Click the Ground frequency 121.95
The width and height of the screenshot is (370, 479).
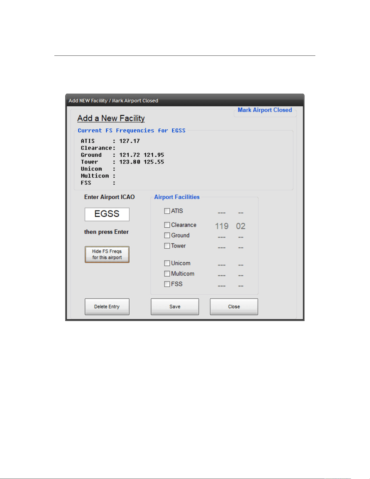pyautogui.click(x=154, y=155)
